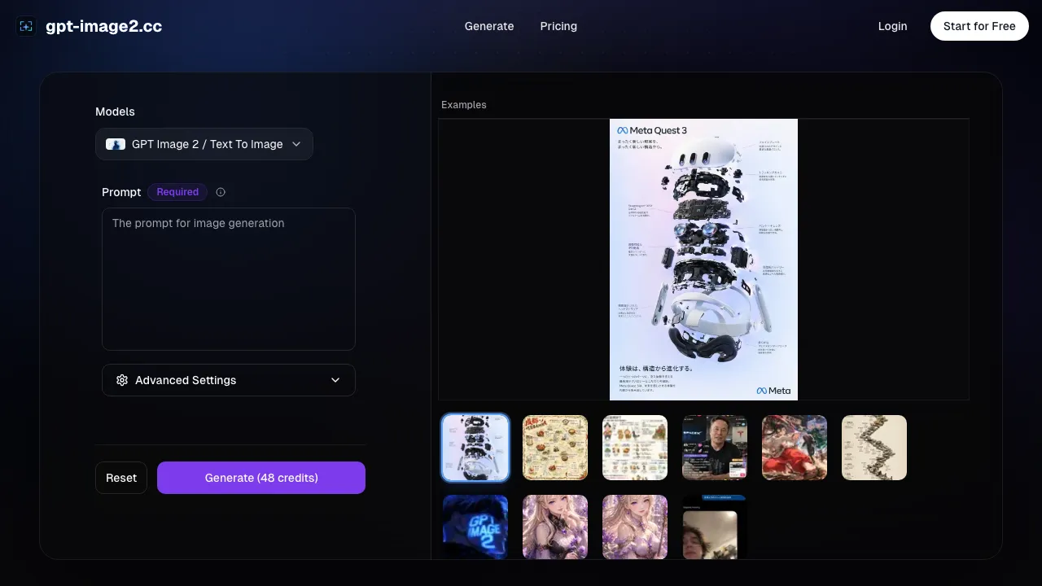The height and width of the screenshot is (586, 1042).
Task: Click the Start for Free button
Action: click(x=979, y=26)
